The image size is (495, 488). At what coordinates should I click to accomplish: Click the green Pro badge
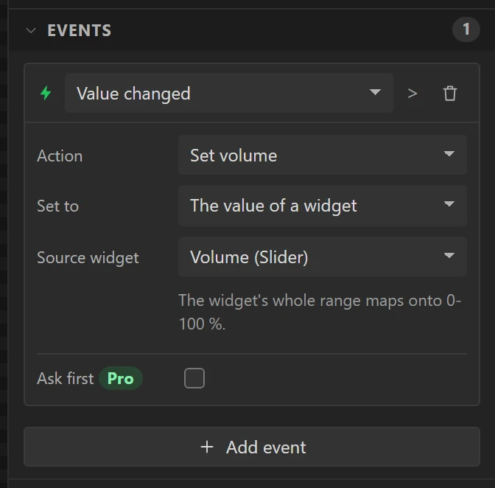click(x=121, y=378)
